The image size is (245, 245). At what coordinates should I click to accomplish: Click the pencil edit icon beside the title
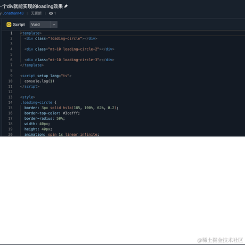point(66,6)
